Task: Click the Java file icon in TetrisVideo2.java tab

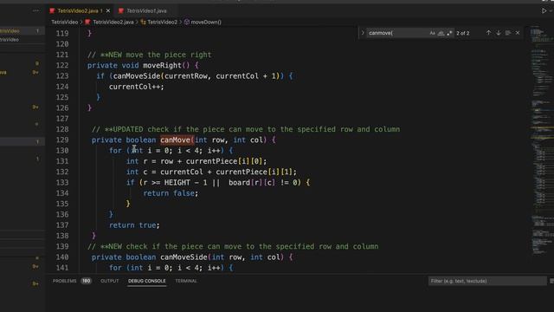Action: click(52, 11)
